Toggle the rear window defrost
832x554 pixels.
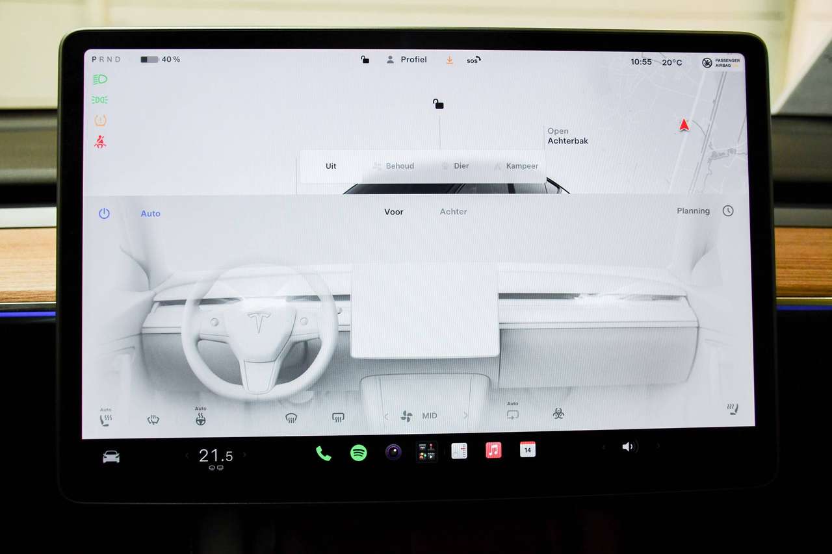click(337, 418)
